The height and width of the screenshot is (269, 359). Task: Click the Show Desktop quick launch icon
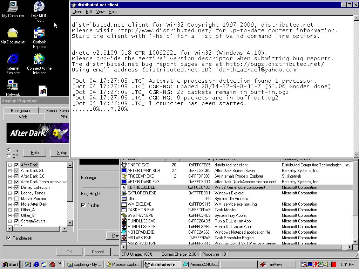pos(28,264)
